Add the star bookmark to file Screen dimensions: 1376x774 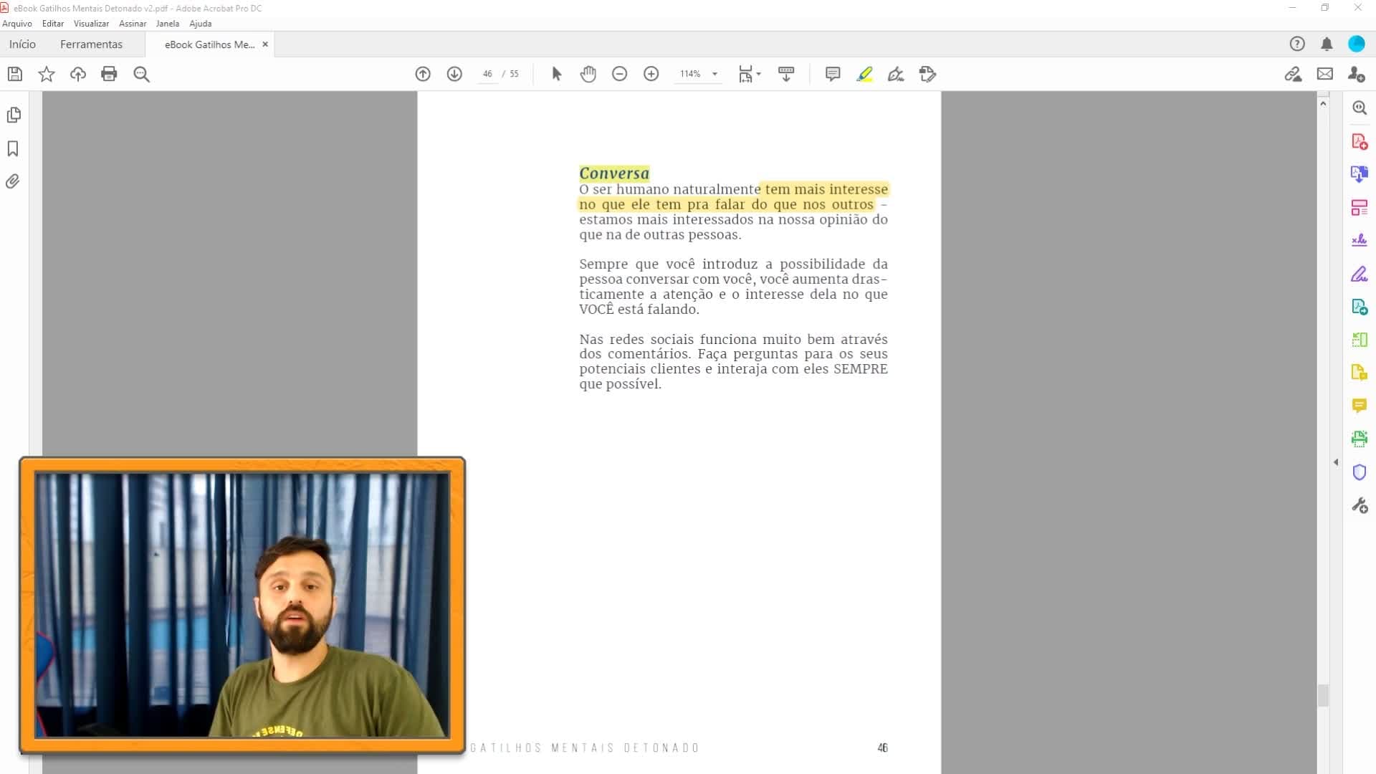[47, 74]
